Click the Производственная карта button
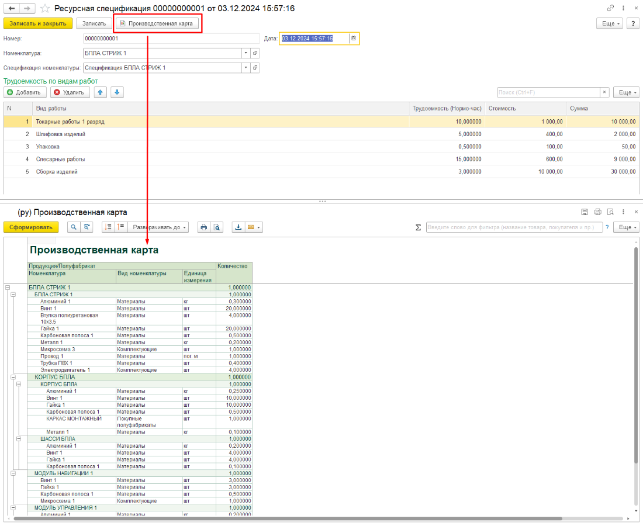Screen dimensions: 643x526 pyautogui.click(x=158, y=23)
